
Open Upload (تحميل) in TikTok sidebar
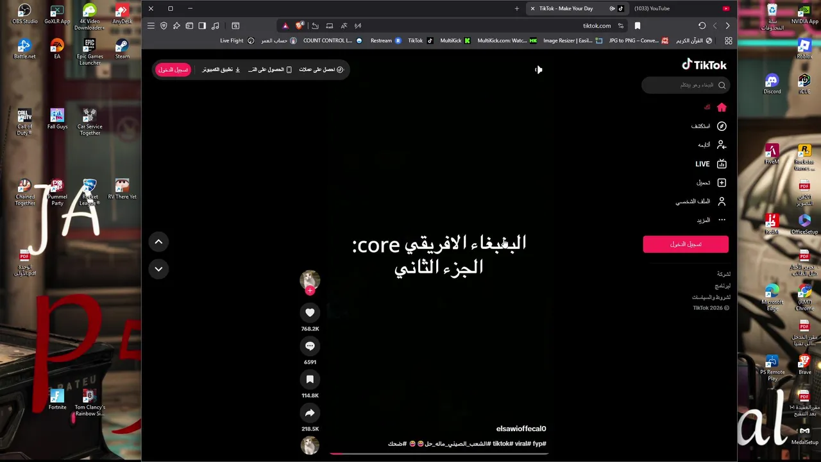712,182
